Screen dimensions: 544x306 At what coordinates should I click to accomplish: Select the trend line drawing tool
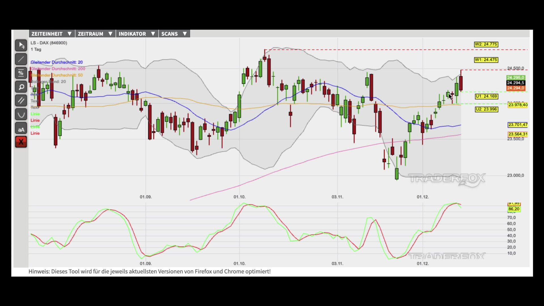click(21, 59)
